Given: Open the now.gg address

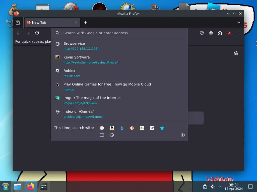Looking at the screenshot, I should (69, 89).
